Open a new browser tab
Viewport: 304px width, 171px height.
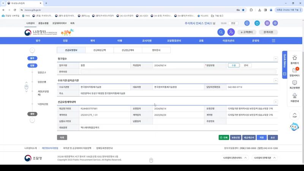(46, 3)
